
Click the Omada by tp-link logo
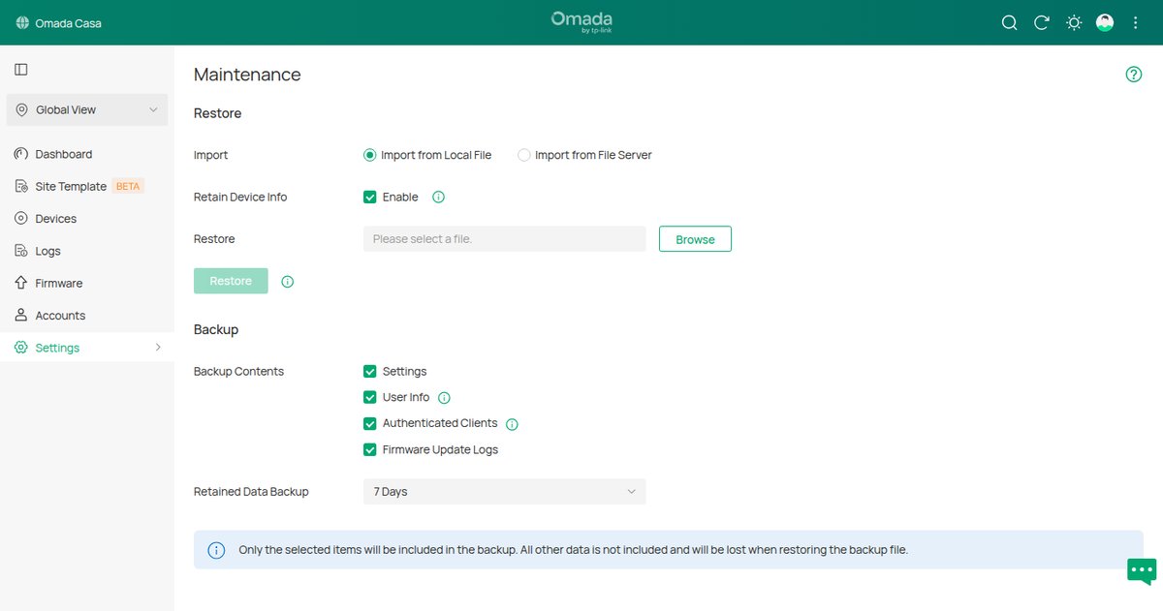[x=581, y=21]
